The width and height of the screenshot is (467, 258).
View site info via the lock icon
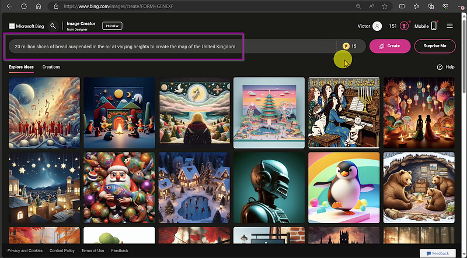pyautogui.click(x=55, y=6)
